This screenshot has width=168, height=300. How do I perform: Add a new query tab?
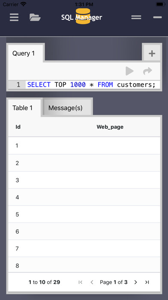click(152, 53)
